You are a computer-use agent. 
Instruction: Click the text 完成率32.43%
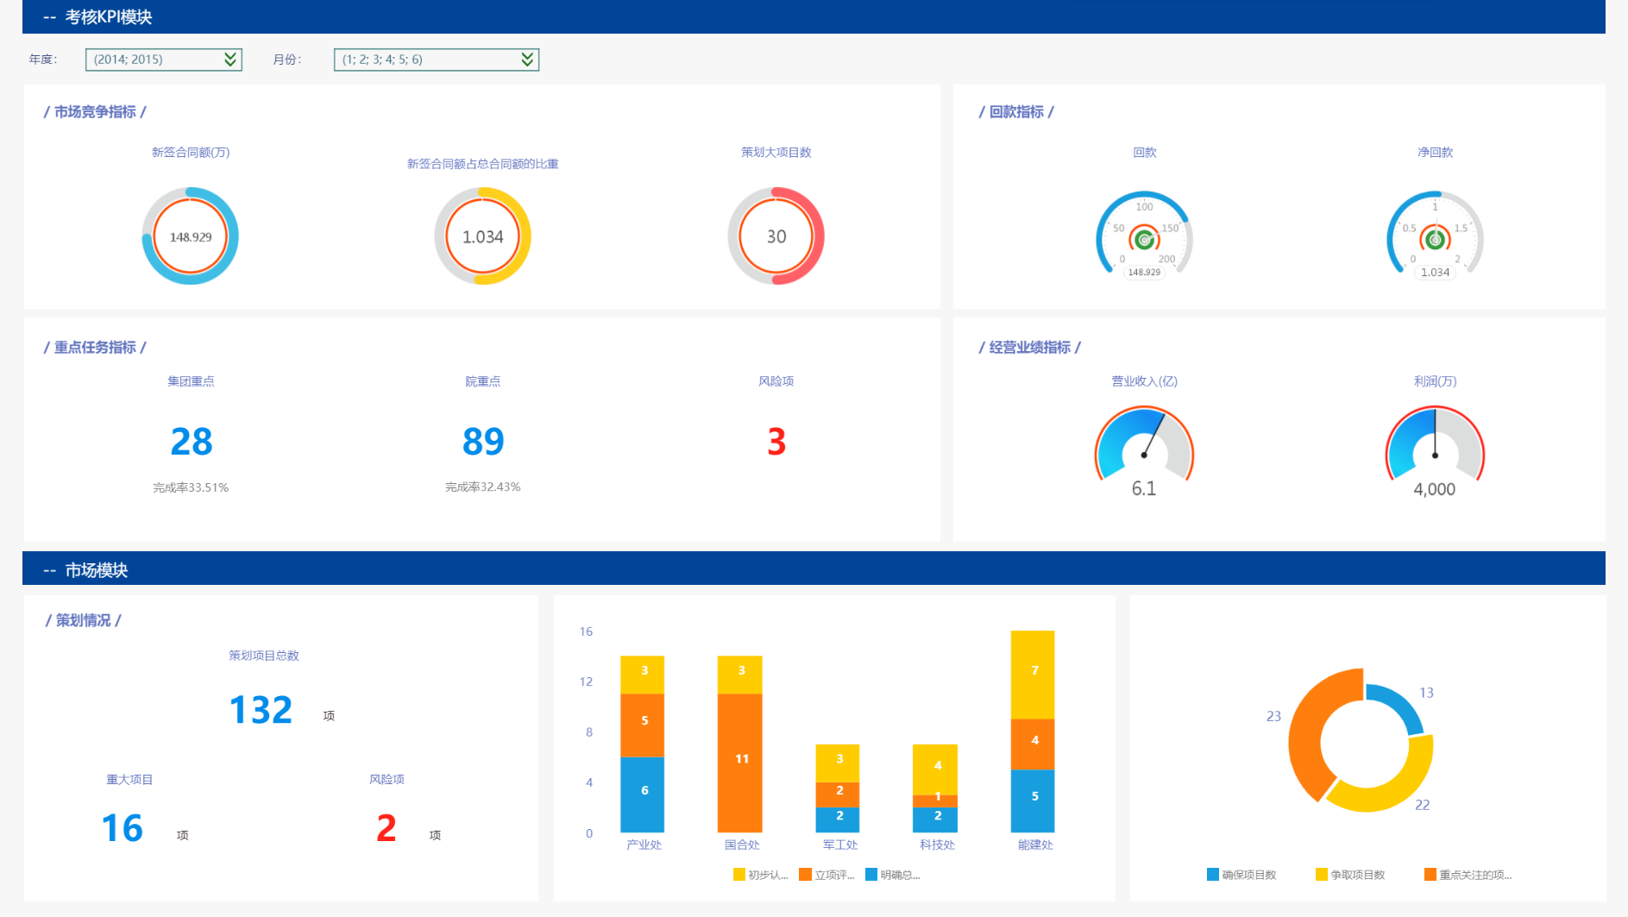coord(483,487)
